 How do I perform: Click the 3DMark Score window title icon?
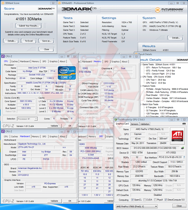(x=3, y=3)
